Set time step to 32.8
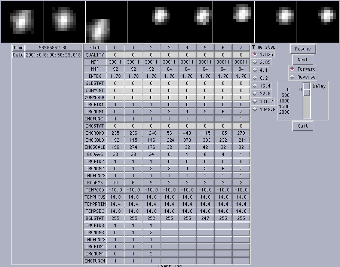 (x=261, y=93)
